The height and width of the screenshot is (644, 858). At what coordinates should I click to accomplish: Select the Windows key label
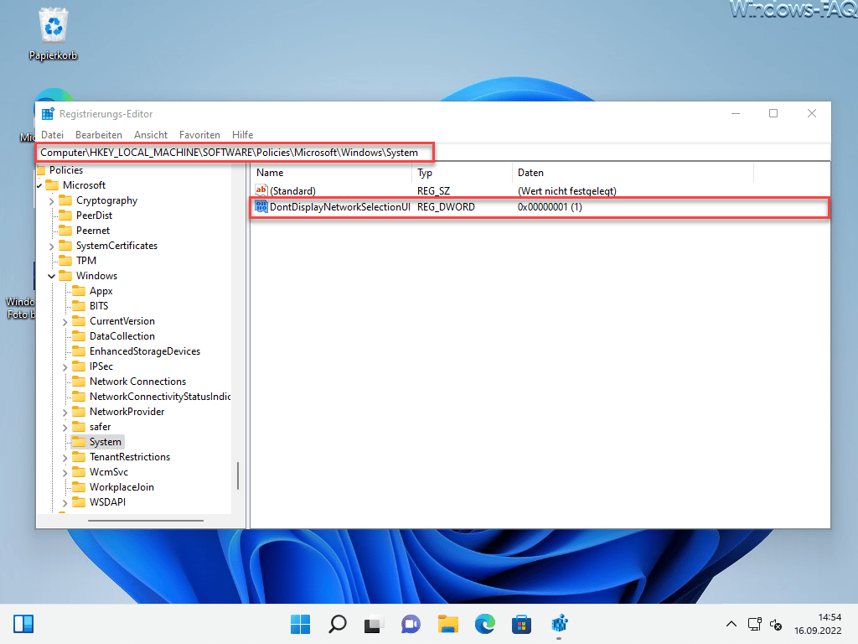(x=96, y=275)
